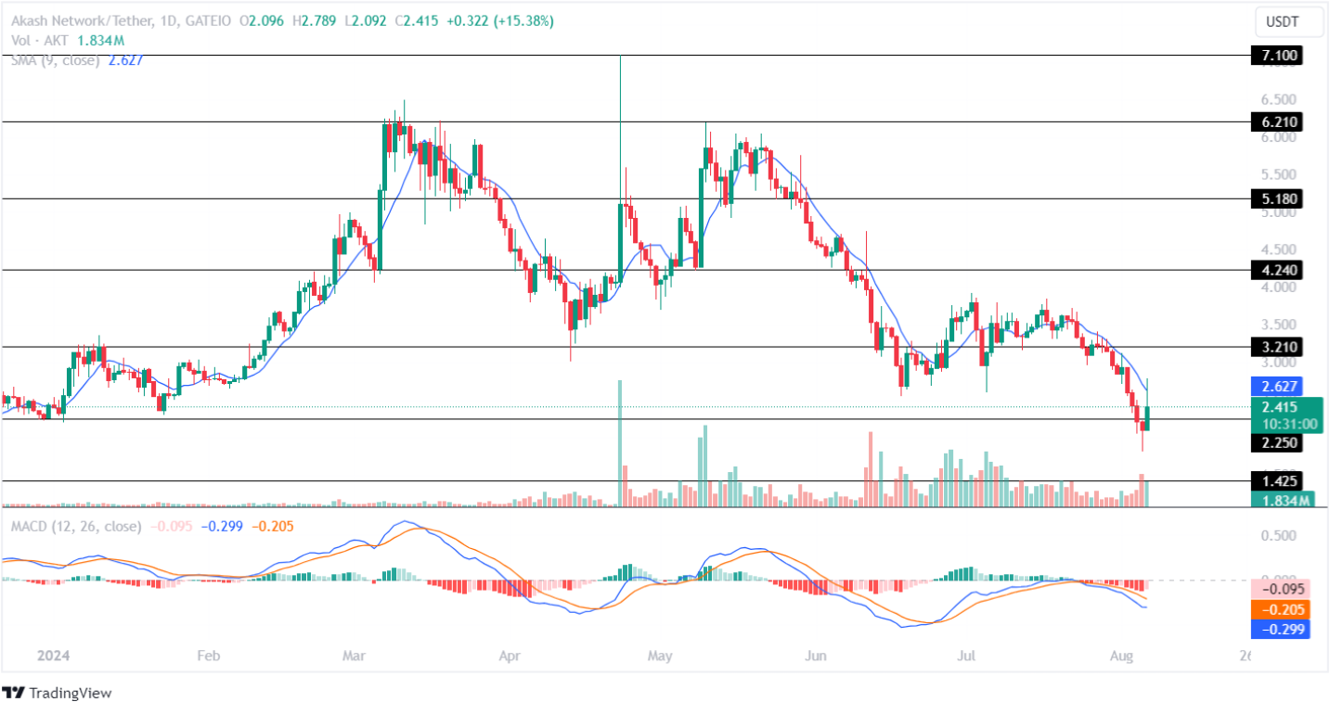1330x702 pixels.
Task: Click the volume label 1.834M on axis
Action: click(1282, 500)
